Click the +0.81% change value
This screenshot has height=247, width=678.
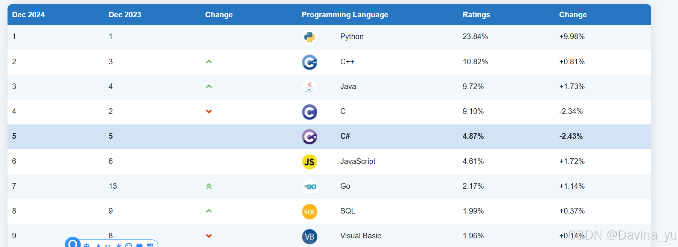click(572, 62)
